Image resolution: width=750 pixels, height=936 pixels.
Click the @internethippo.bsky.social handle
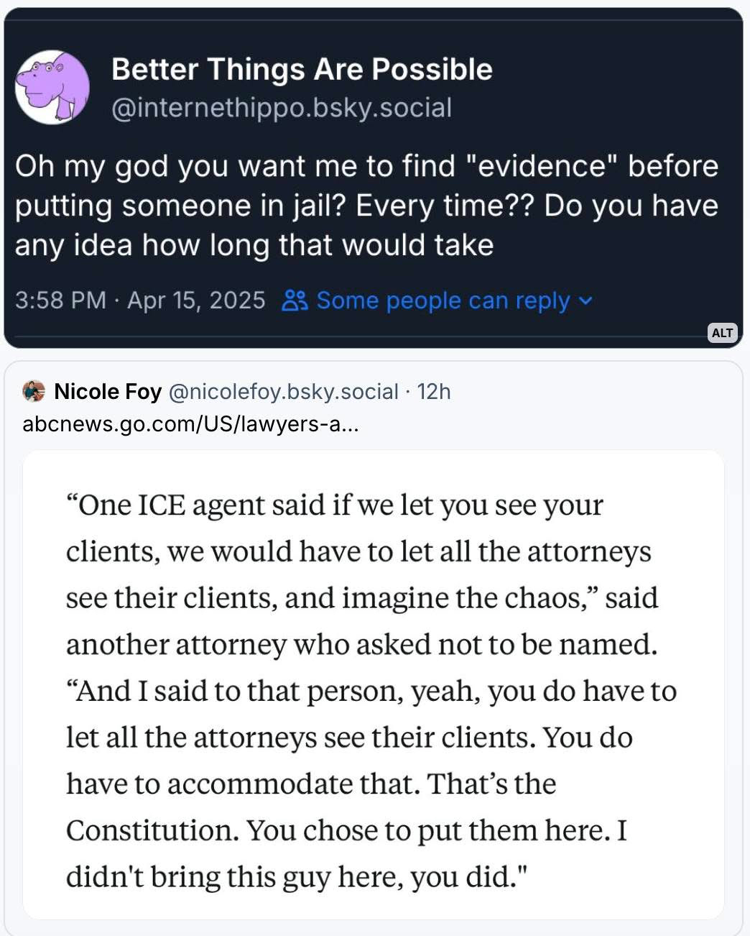pyautogui.click(x=282, y=108)
